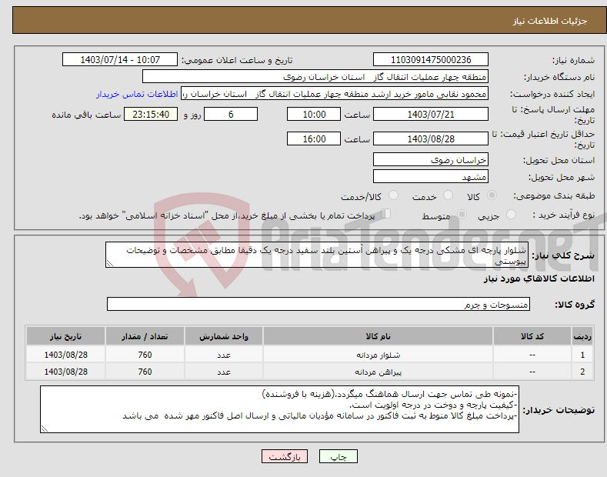Select the کالا radio button
This screenshot has height=477, width=607.
492,195
